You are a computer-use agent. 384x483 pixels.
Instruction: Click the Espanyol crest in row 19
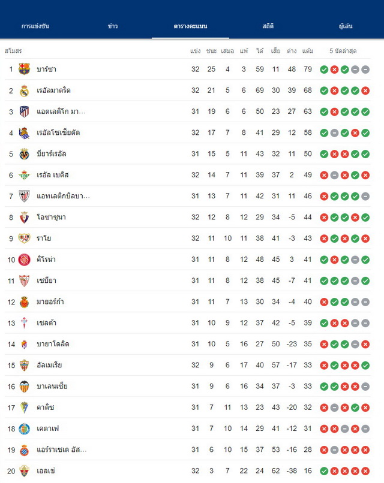tap(24, 450)
